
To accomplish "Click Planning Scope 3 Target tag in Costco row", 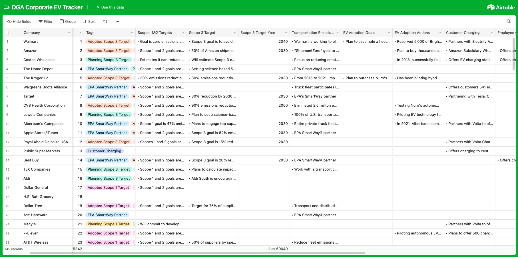I will click(x=109, y=60).
